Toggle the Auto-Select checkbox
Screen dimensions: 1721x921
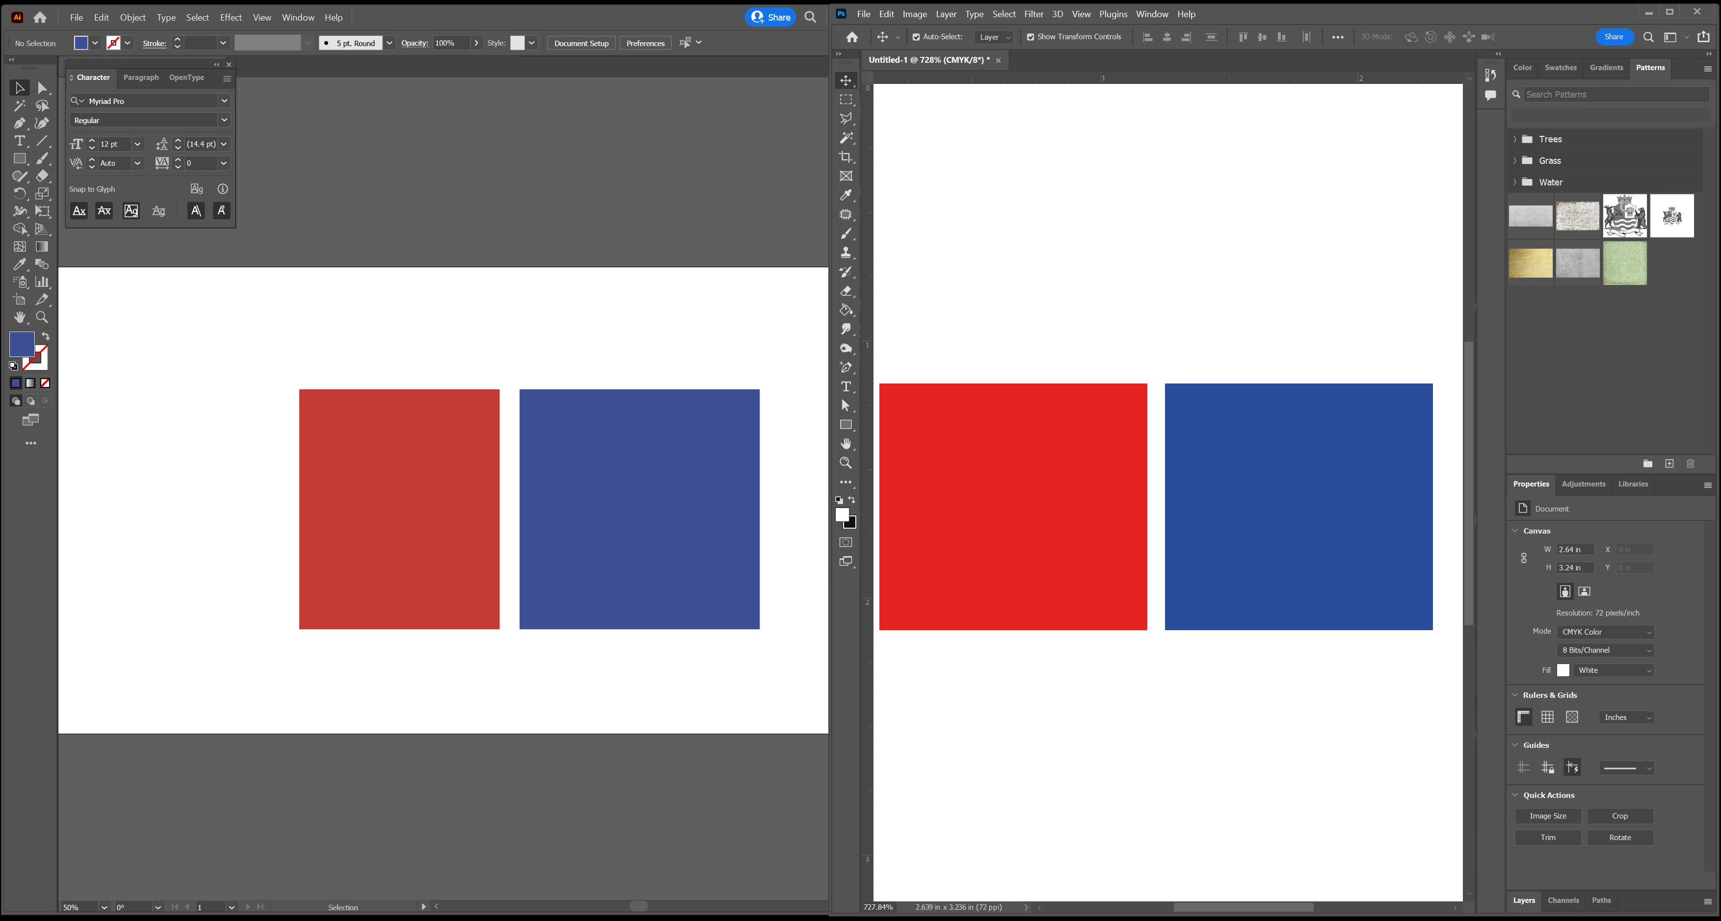pyautogui.click(x=916, y=37)
